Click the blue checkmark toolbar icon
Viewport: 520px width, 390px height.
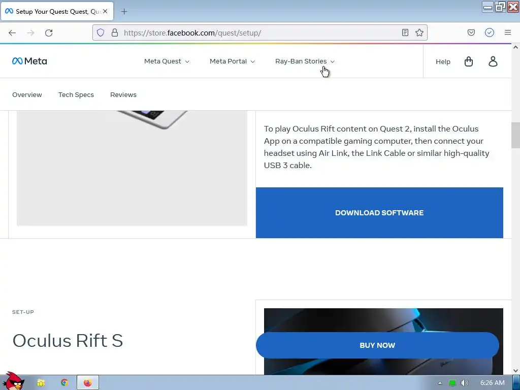point(490,32)
